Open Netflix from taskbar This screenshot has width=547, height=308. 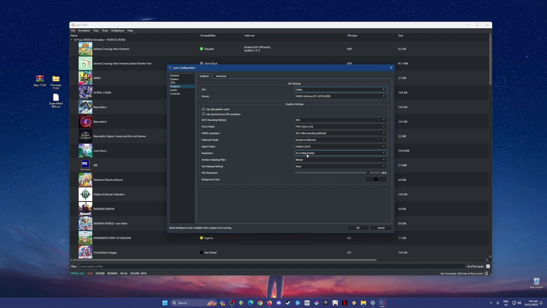pyautogui.click(x=345, y=303)
